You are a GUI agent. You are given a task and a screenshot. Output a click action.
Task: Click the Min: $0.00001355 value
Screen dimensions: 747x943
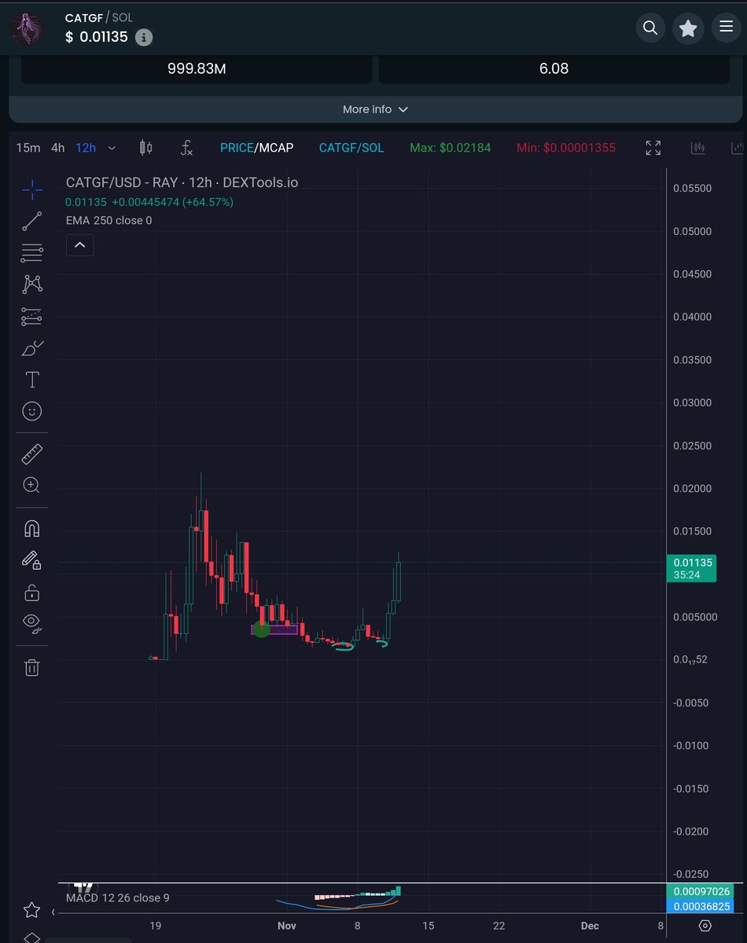(x=566, y=148)
